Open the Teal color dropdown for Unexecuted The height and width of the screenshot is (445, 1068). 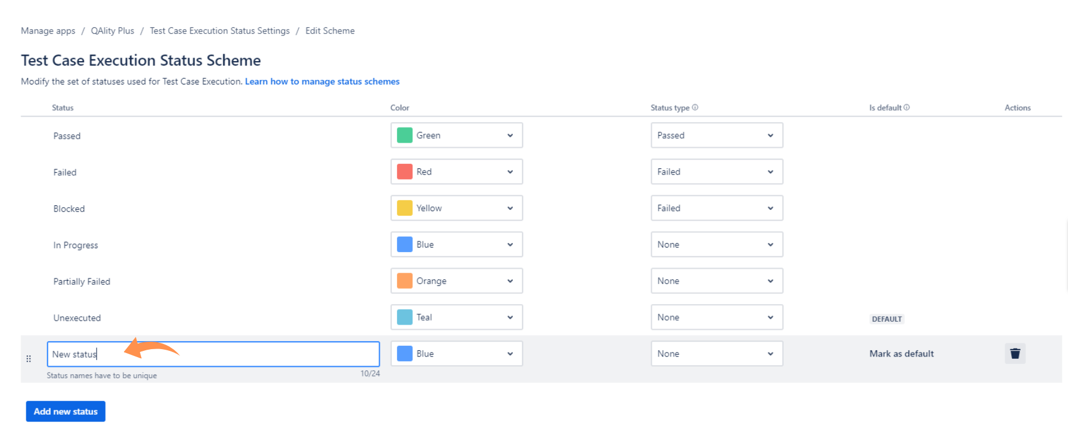coord(456,317)
